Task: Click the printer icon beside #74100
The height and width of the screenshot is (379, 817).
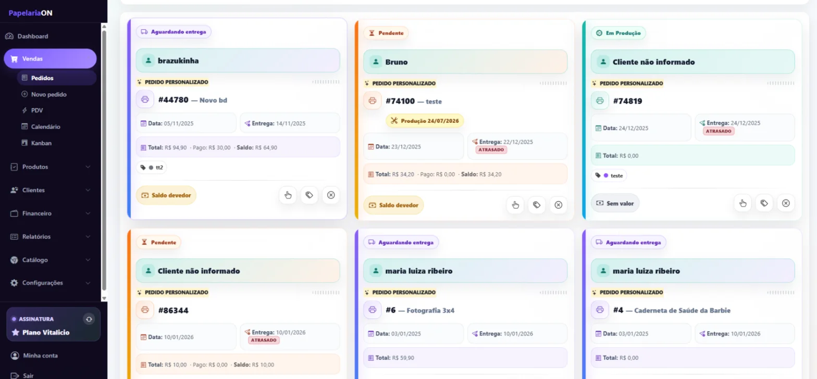Action: (x=373, y=100)
